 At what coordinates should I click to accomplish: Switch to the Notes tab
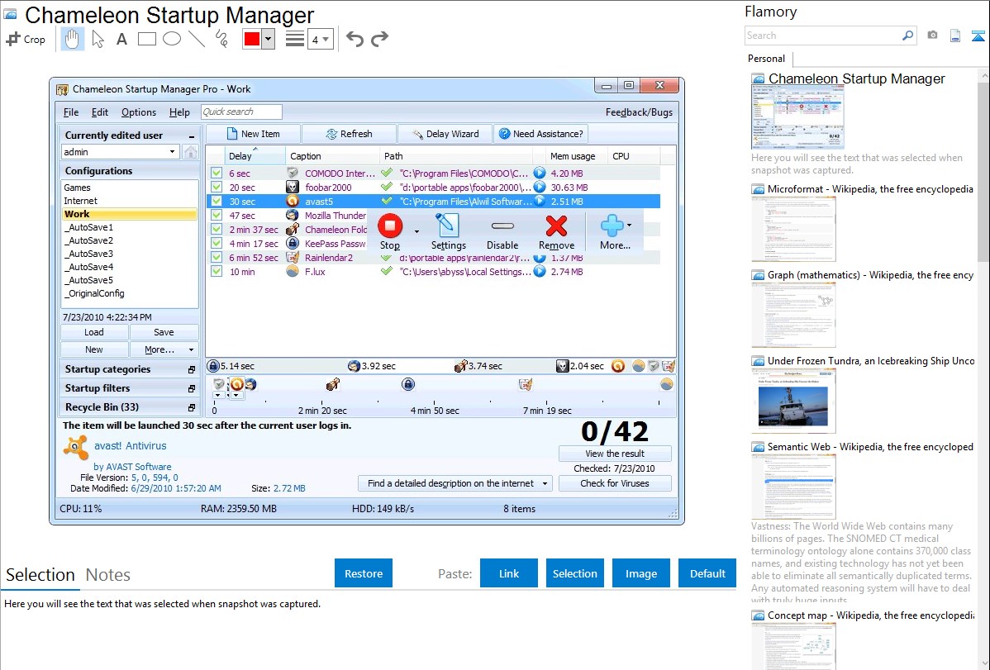(108, 575)
